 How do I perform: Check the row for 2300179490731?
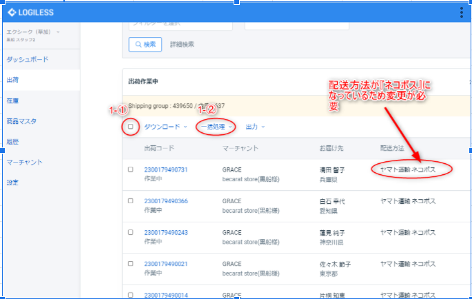(x=131, y=169)
